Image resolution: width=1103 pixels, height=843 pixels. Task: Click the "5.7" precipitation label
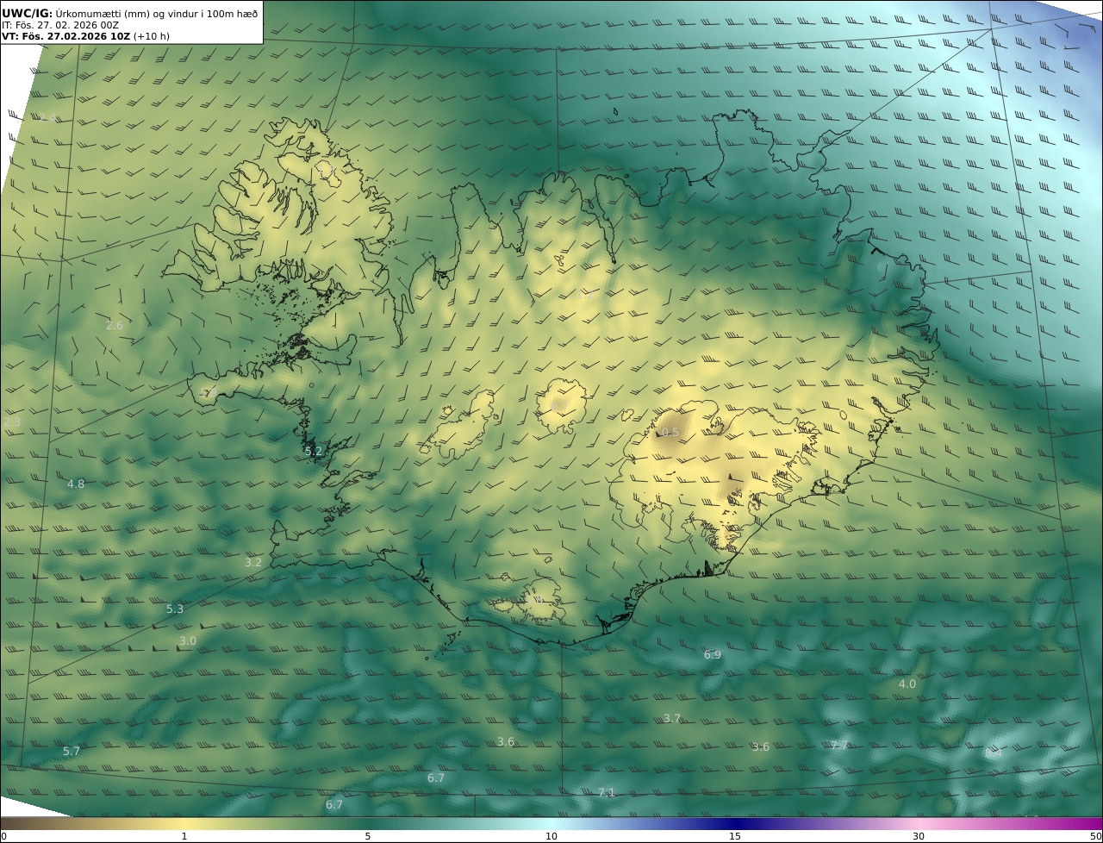coord(72,751)
